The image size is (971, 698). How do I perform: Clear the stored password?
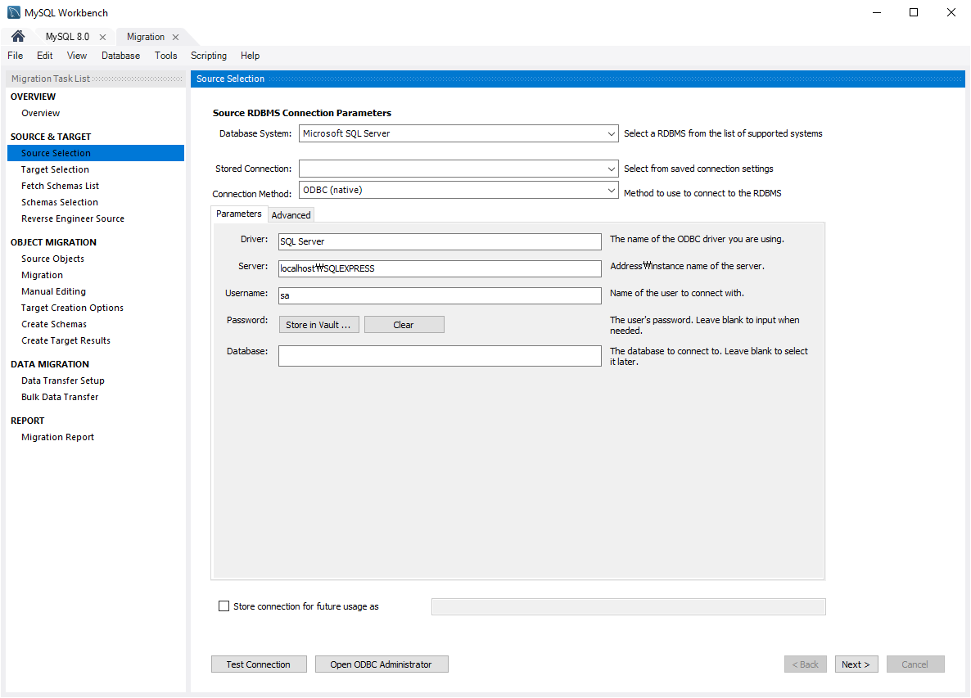404,325
